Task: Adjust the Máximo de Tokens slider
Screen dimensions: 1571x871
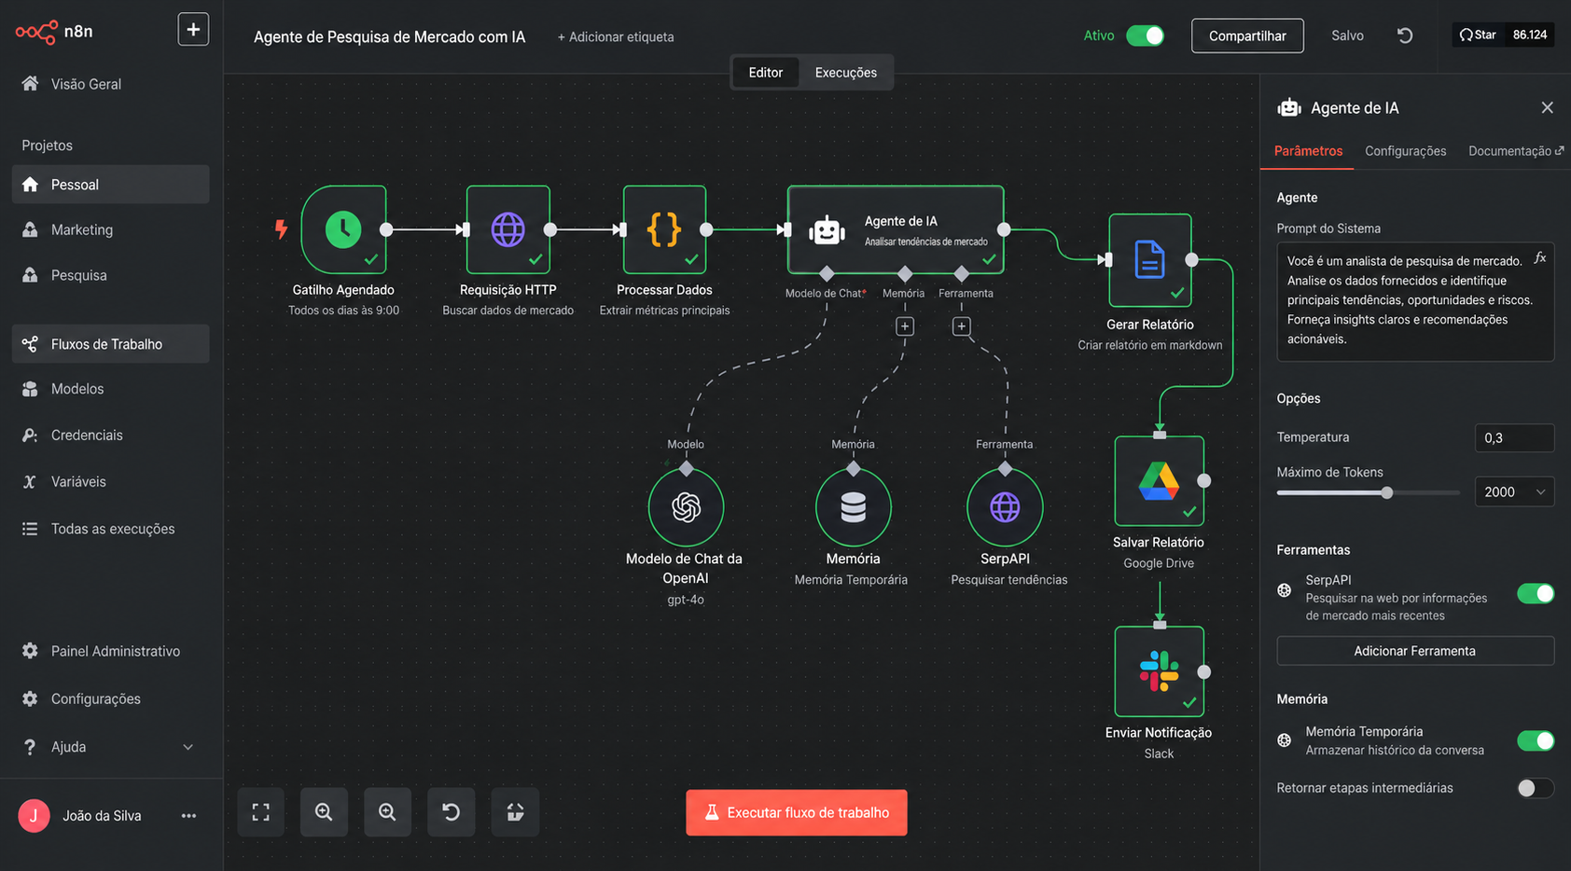Action: click(1387, 492)
